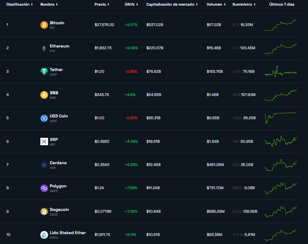Click Cardano volume $481.26M
The height and width of the screenshot is (244, 308).
215,165
